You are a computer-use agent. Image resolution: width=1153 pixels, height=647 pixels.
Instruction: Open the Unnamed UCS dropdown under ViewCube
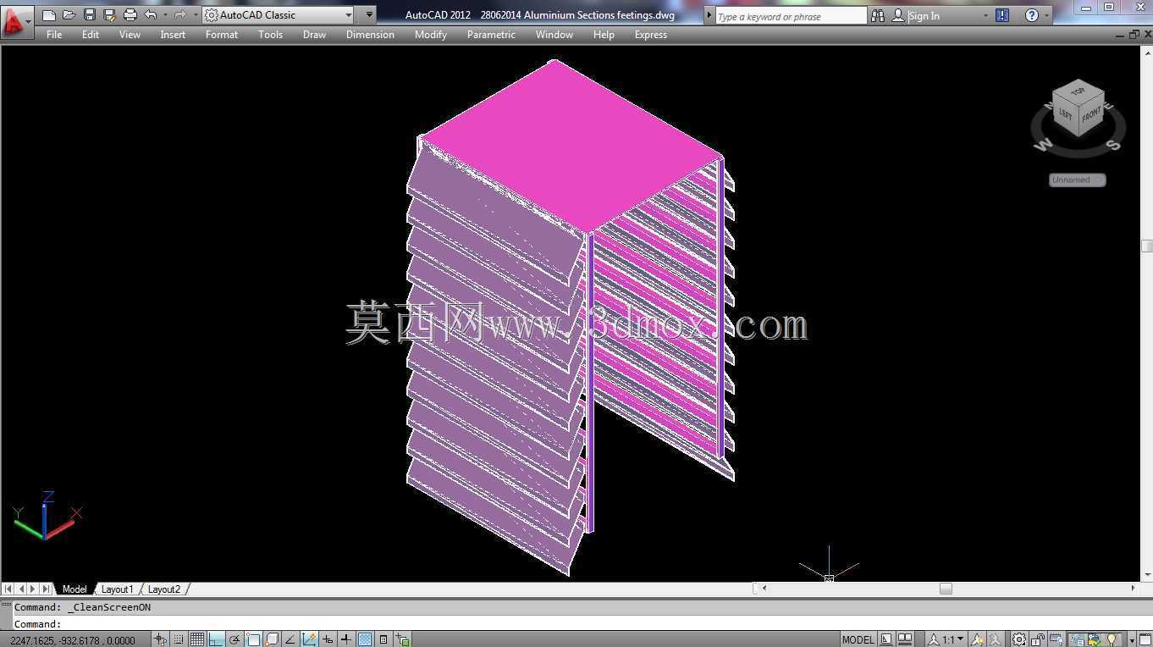click(x=1077, y=180)
